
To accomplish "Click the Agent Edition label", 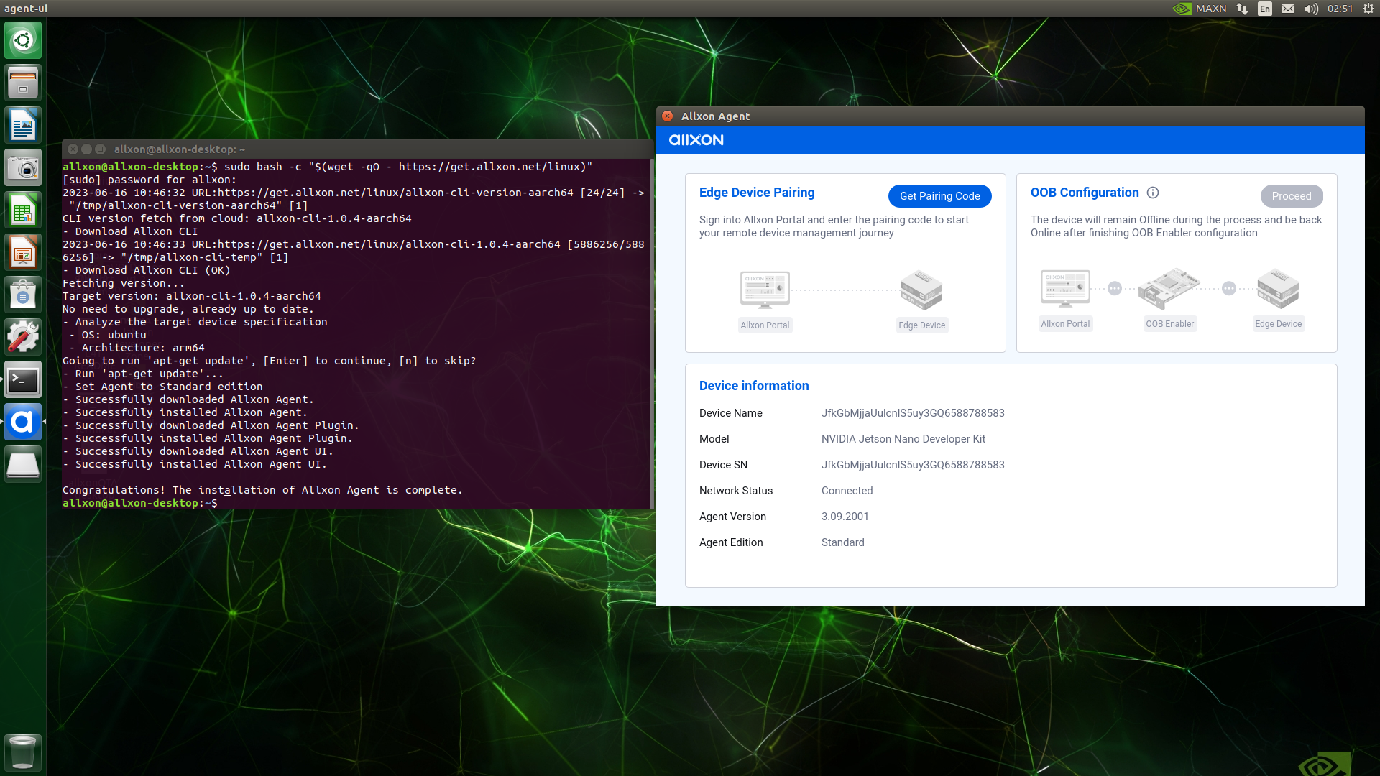I will [731, 542].
